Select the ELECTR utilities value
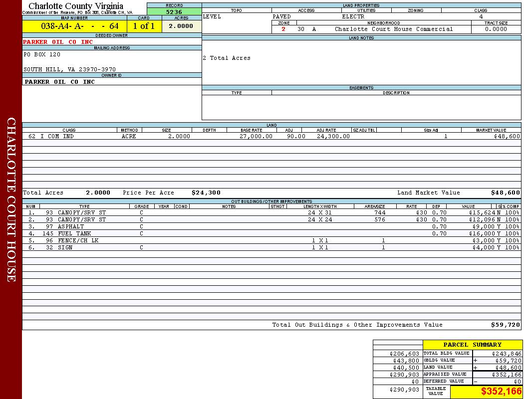 click(353, 16)
